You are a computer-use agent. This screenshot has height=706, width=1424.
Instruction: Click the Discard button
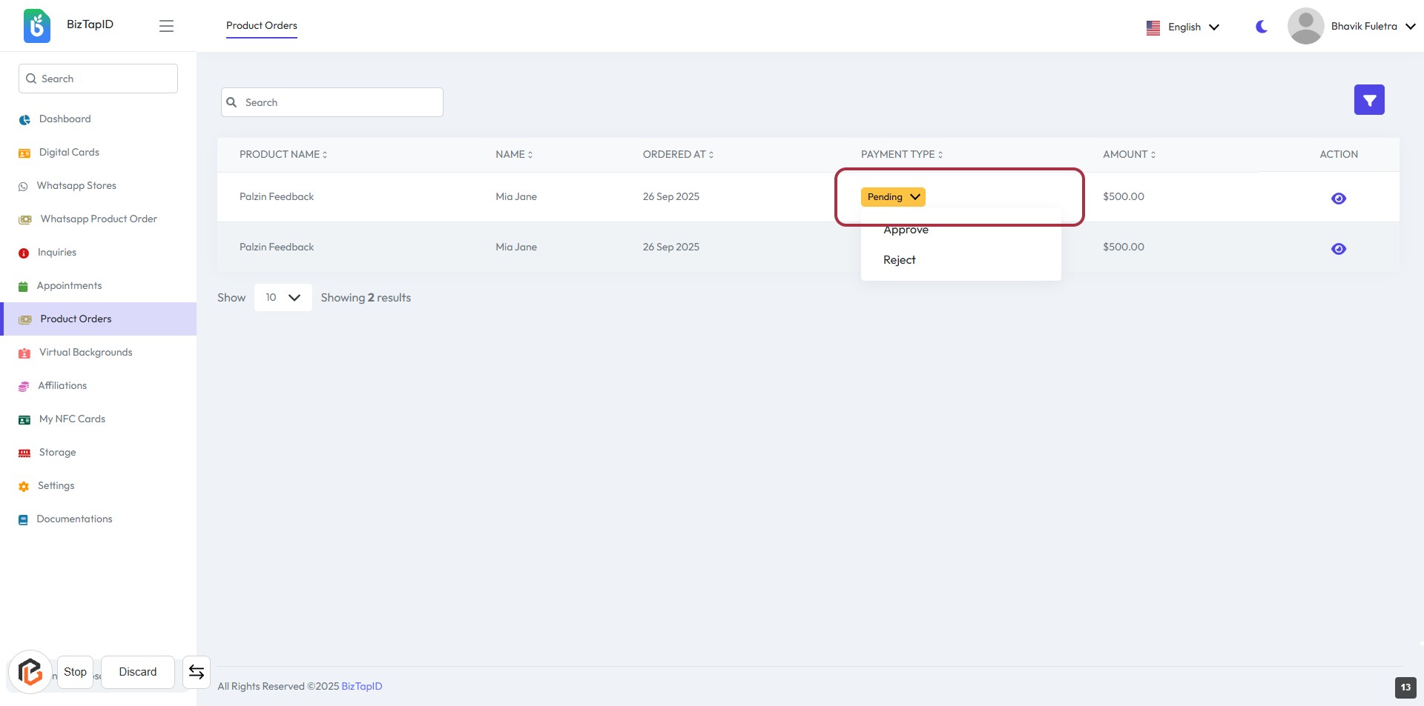pos(138,672)
